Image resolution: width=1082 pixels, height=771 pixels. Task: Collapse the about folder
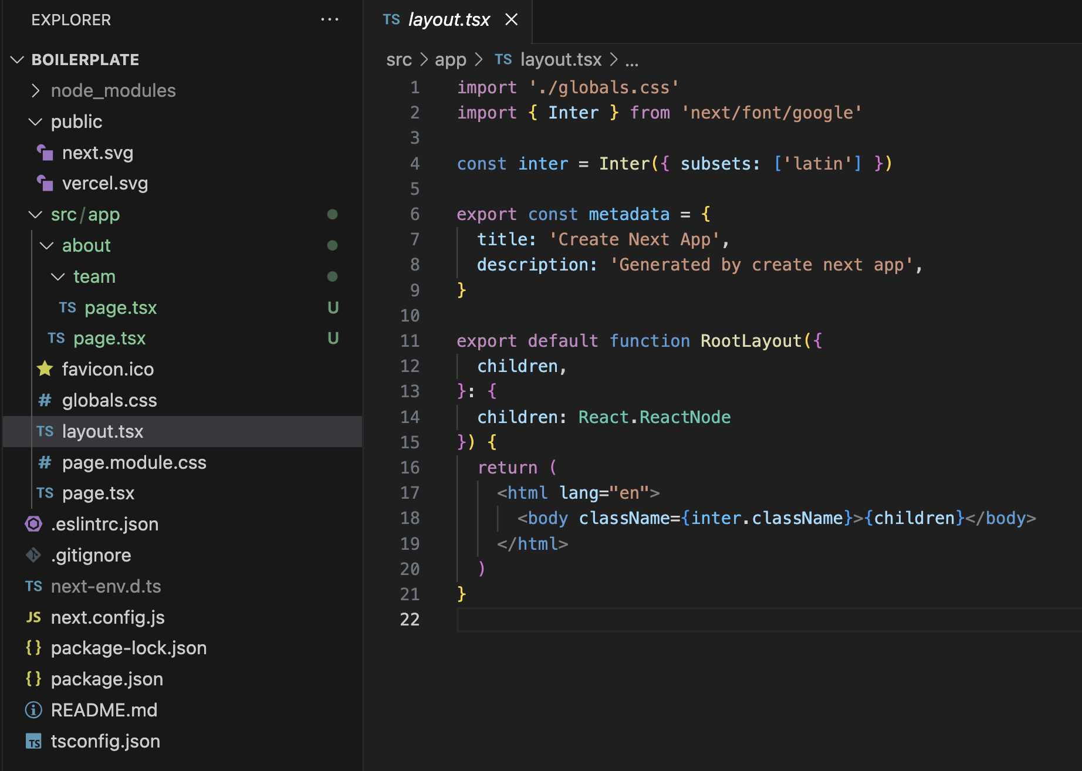click(47, 245)
